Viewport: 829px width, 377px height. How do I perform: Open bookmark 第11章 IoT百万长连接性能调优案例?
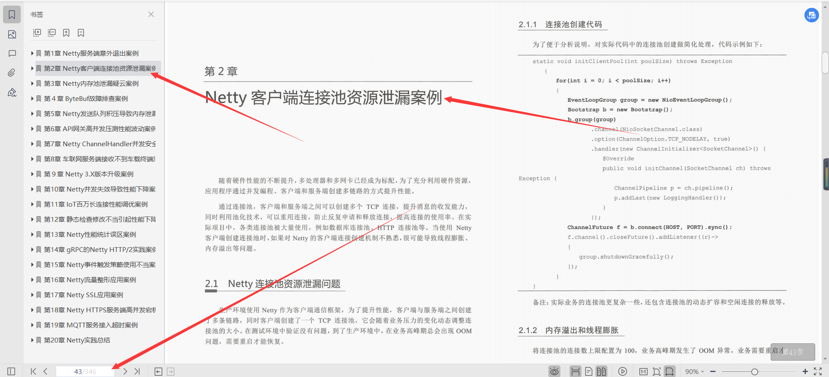click(95, 204)
